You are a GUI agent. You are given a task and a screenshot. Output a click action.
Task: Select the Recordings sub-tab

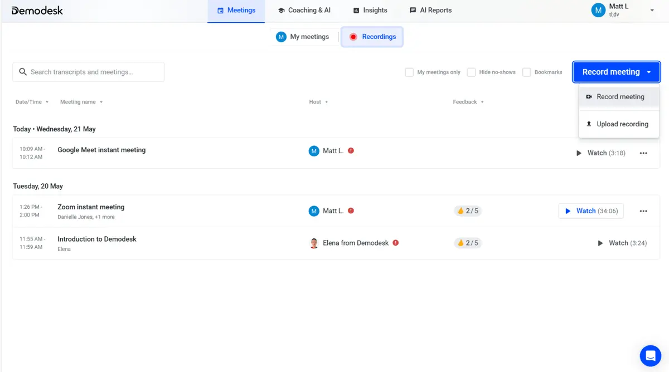click(372, 37)
